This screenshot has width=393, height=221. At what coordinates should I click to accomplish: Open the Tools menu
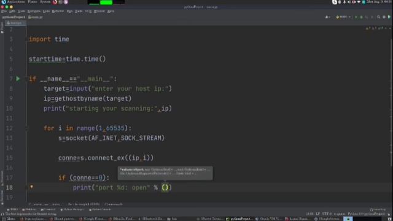click(79, 11)
